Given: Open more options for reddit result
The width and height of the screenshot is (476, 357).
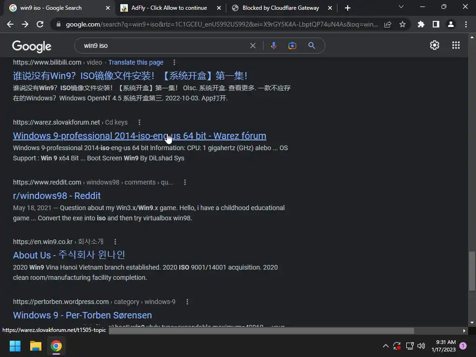Looking at the screenshot, I should point(185,182).
